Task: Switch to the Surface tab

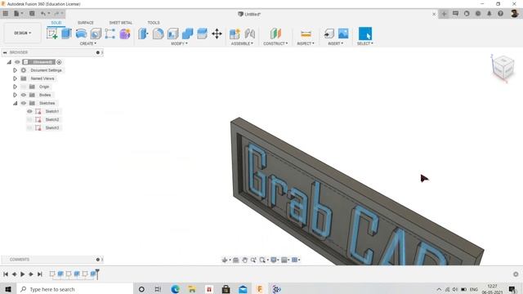Action: (86, 23)
